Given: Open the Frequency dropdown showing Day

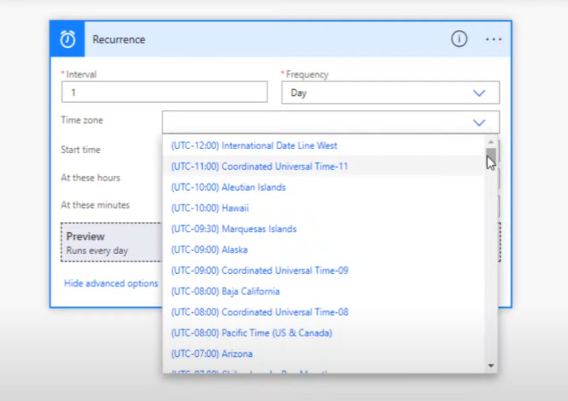Looking at the screenshot, I should pos(391,93).
